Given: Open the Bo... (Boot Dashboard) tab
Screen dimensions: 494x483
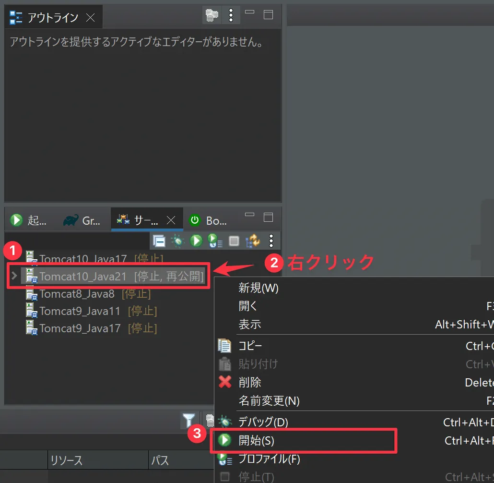Looking at the screenshot, I should tap(208, 220).
